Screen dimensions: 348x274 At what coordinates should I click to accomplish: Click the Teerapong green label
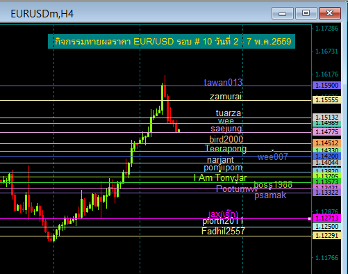[226, 149]
